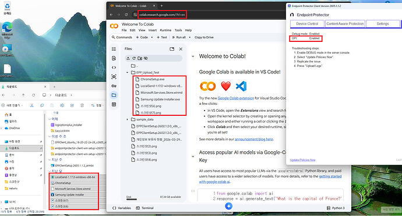Click Delete trash icon in File Explorer
Screen dimensions: 402x216
(x=82, y=105)
